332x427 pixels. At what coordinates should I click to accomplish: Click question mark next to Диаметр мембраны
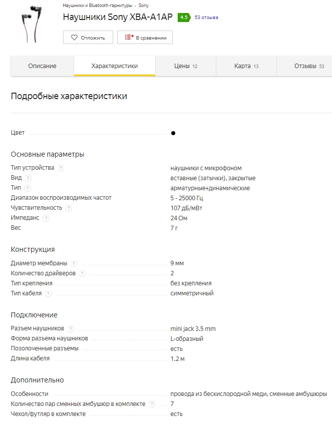click(74, 263)
